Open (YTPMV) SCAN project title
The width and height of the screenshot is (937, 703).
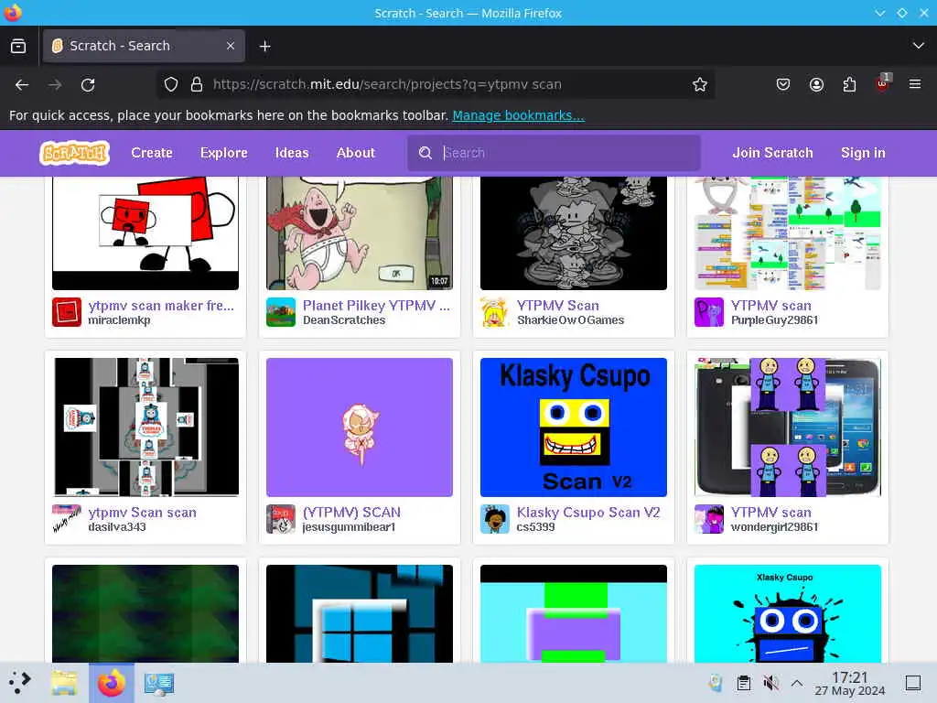[x=351, y=513]
